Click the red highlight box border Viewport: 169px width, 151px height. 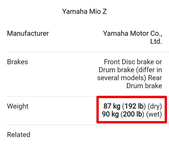click(x=132, y=97)
